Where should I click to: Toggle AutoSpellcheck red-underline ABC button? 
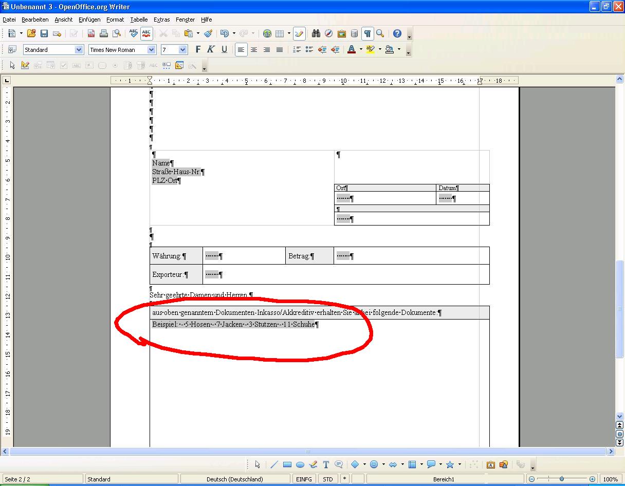146,33
